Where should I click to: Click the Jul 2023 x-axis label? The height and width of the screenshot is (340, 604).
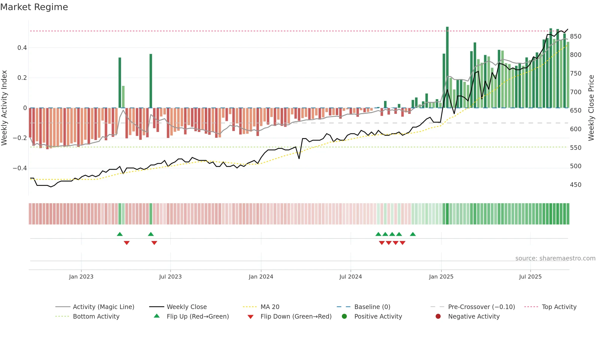tap(170, 277)
